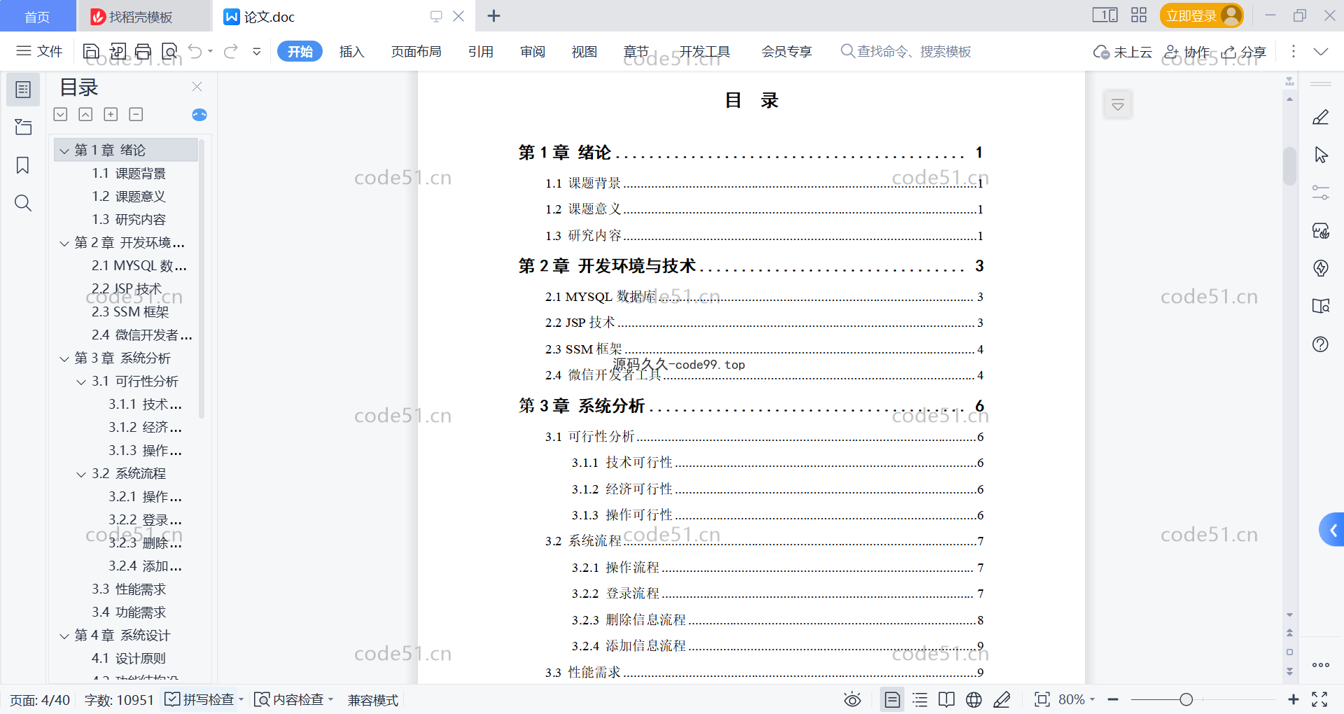Screen dimensions: 1344x714
Task: Switch to the 插入 ribbon tab
Action: pyautogui.click(x=351, y=51)
